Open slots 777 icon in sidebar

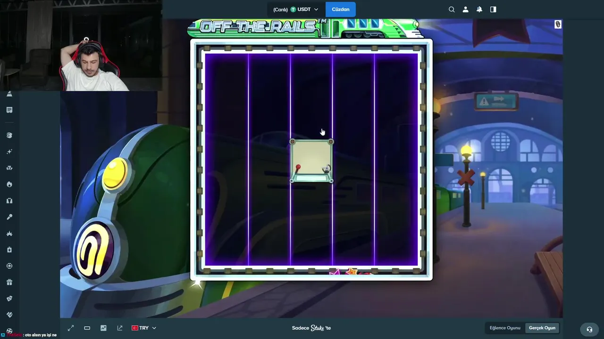click(9, 168)
